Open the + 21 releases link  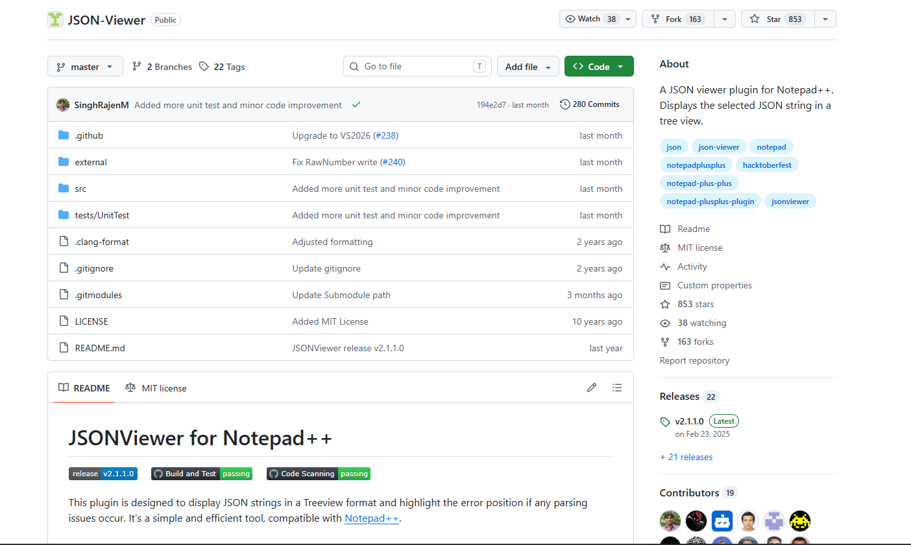point(686,457)
